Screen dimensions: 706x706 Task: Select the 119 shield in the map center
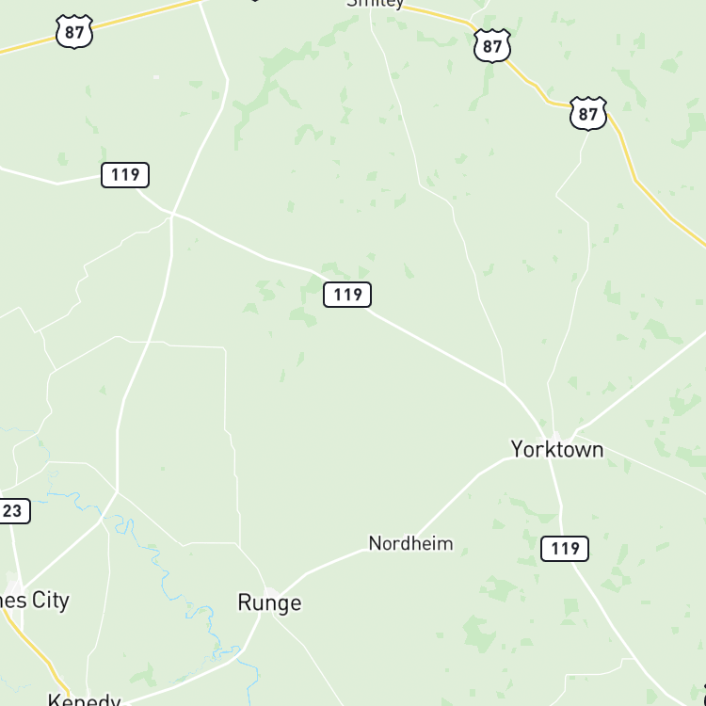[347, 295]
